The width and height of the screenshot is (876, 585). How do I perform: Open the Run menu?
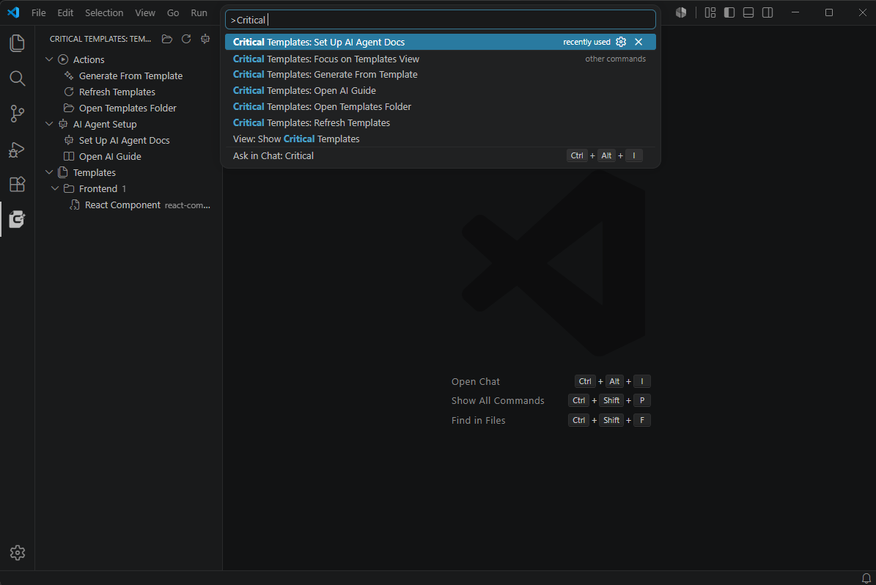199,12
